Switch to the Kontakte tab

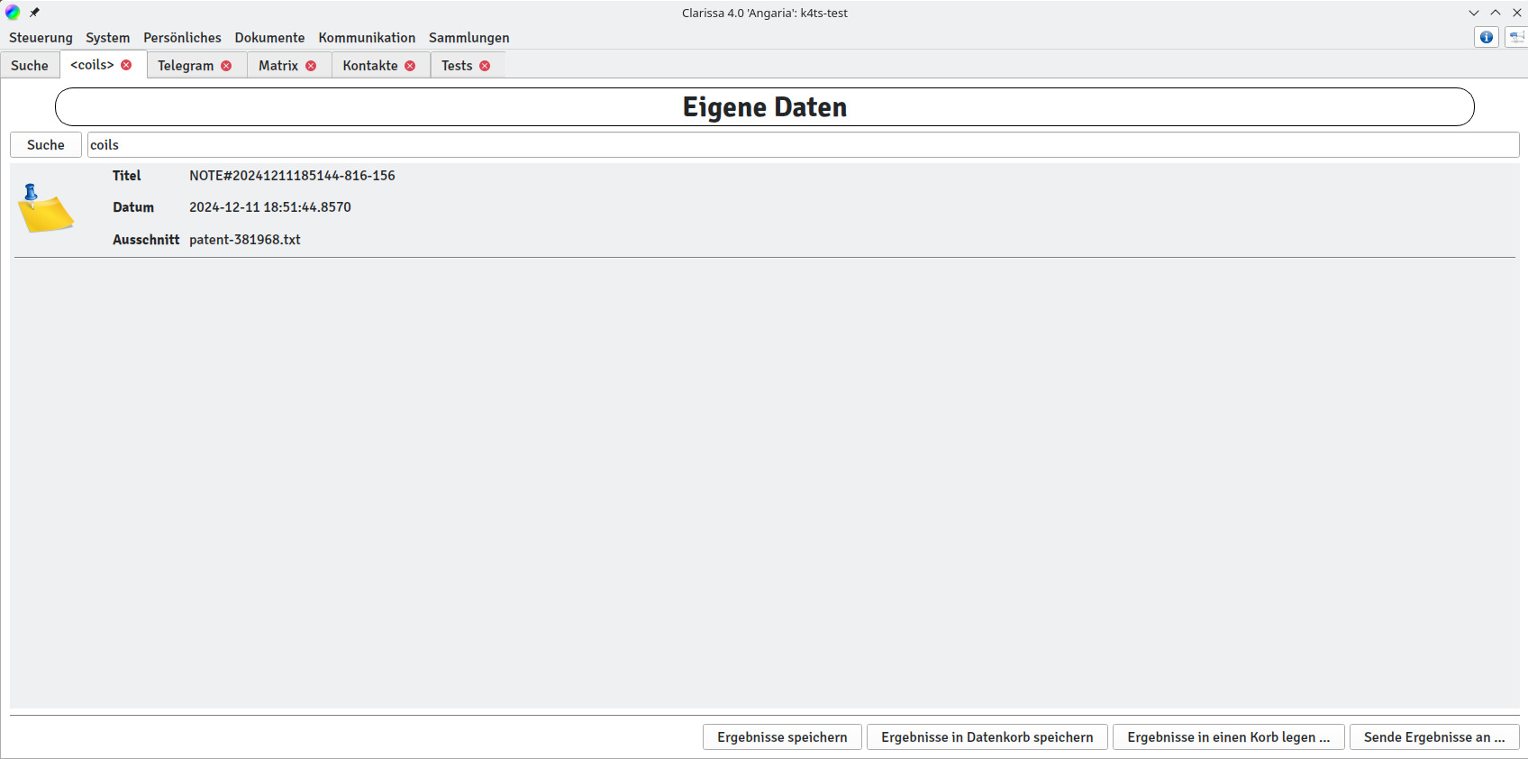[370, 66]
